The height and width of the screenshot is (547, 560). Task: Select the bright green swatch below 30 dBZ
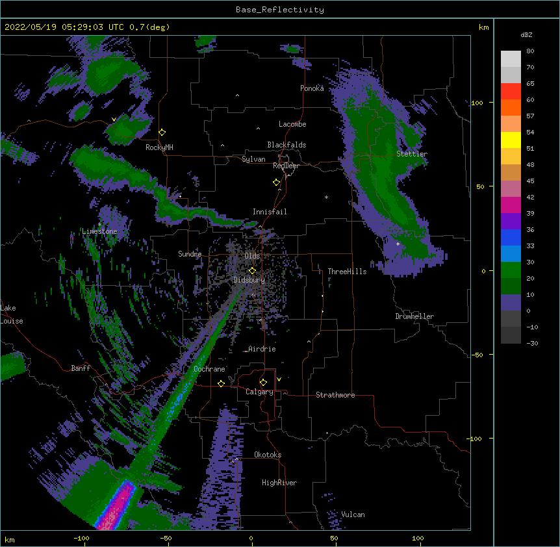coord(511,270)
